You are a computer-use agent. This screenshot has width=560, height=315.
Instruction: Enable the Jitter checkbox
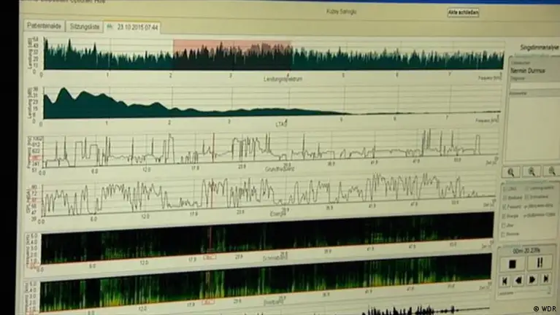coord(505,225)
